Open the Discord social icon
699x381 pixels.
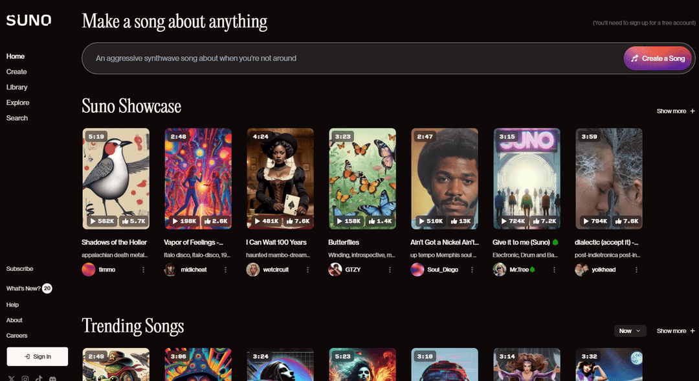[52, 379]
